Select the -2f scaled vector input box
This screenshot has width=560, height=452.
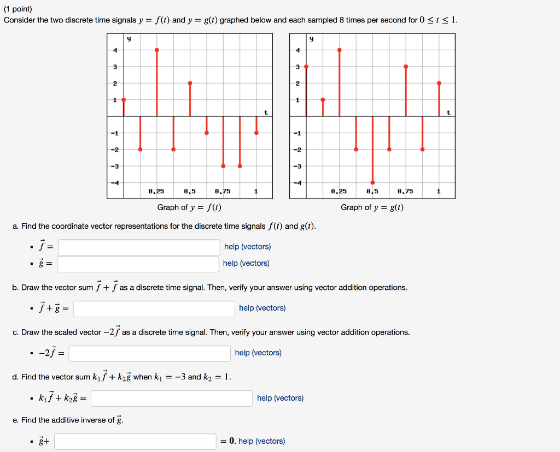click(x=150, y=353)
